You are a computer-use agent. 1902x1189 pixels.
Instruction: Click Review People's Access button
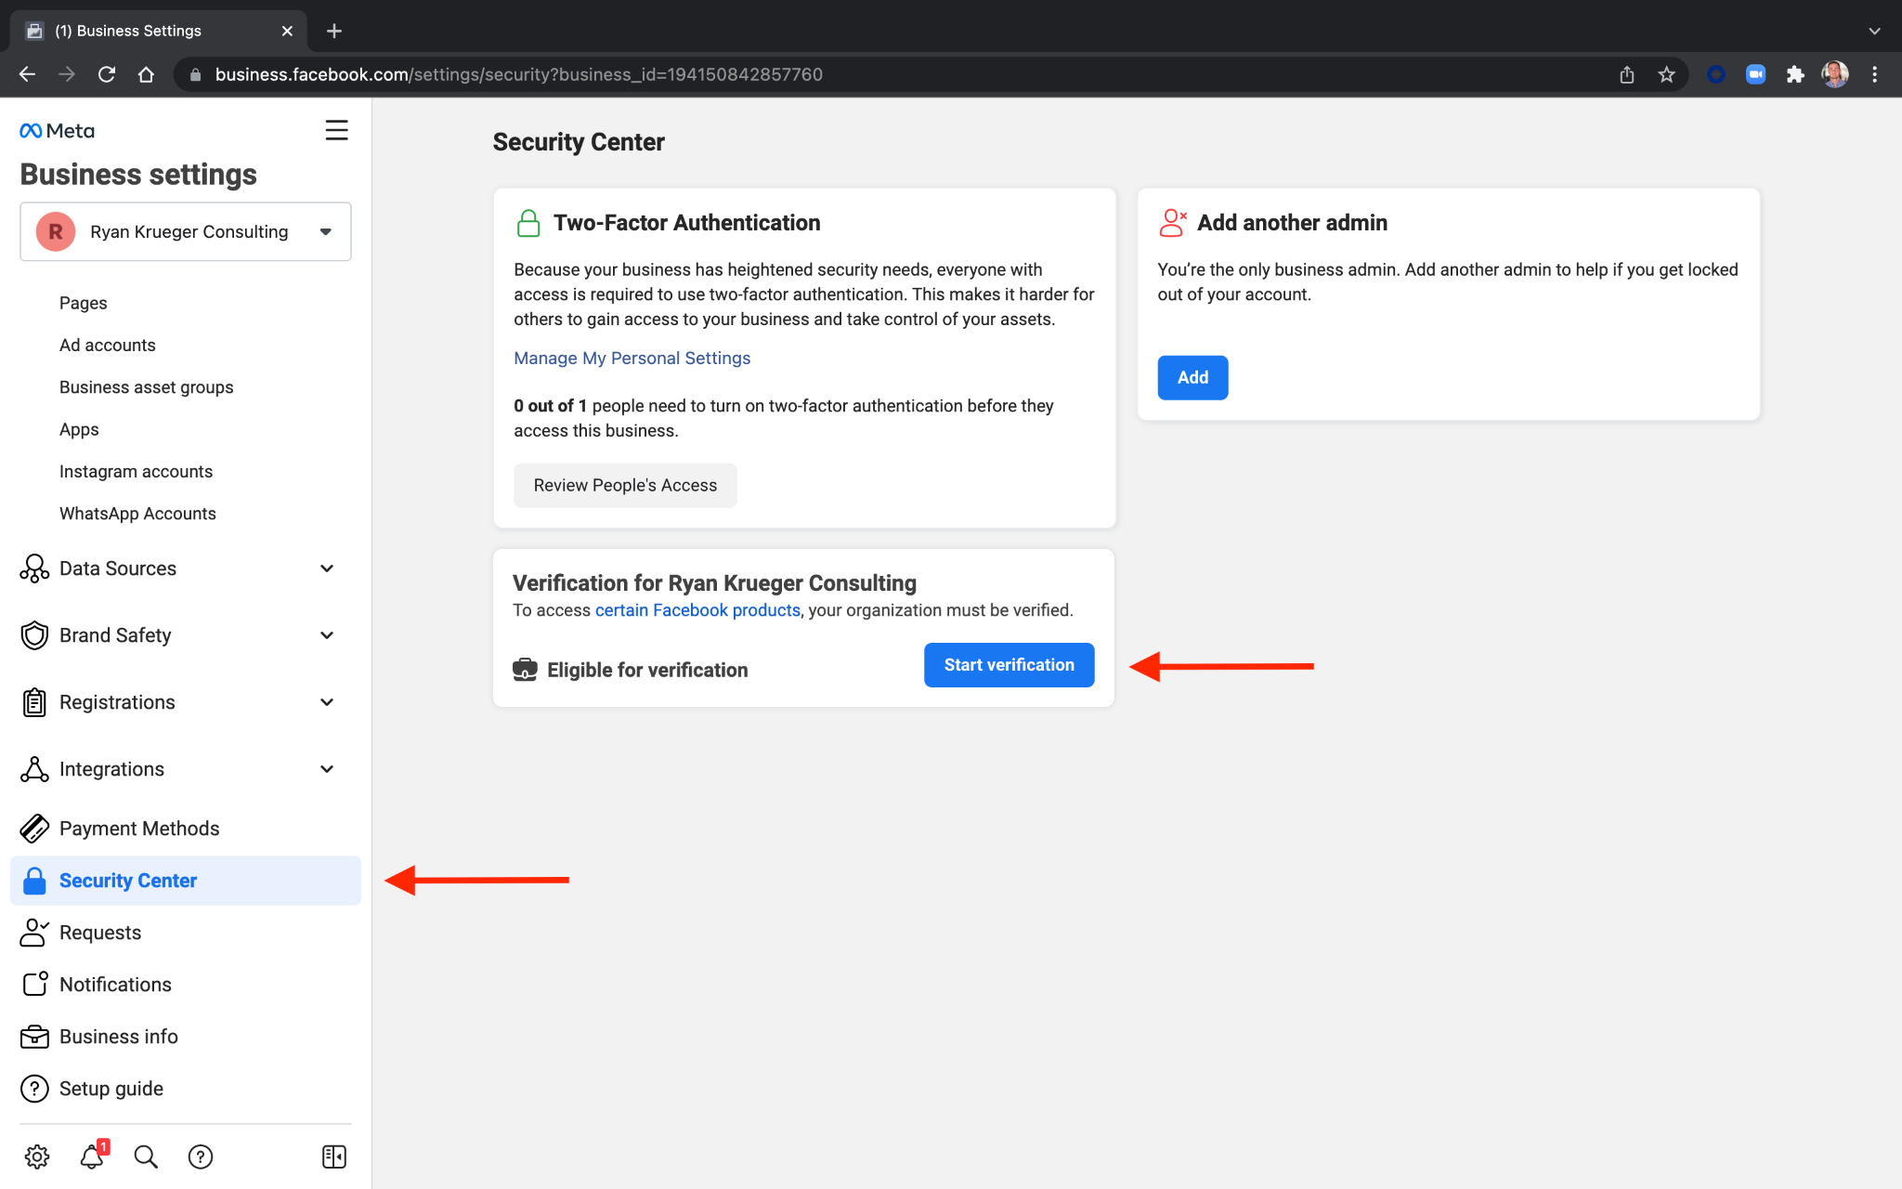point(625,485)
